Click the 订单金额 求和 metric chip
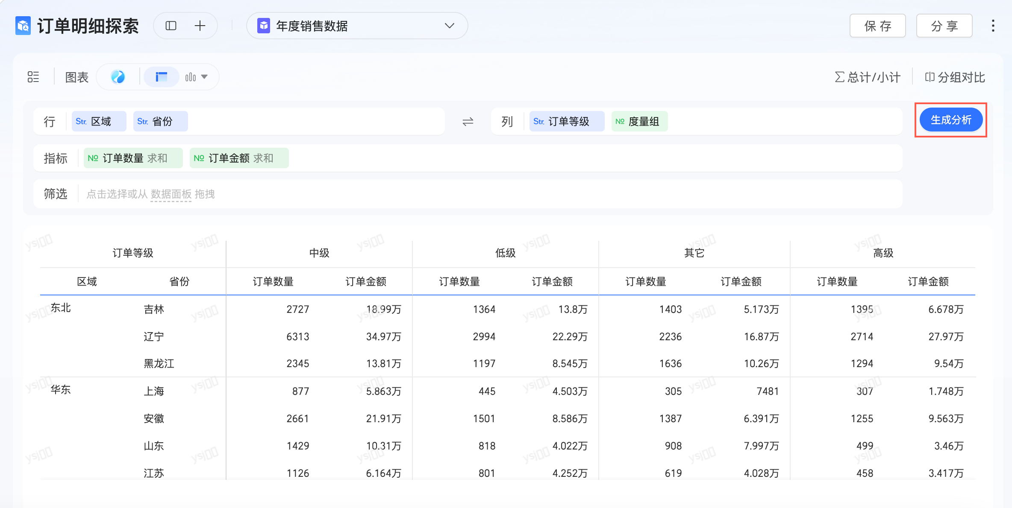The image size is (1012, 508). (x=239, y=158)
